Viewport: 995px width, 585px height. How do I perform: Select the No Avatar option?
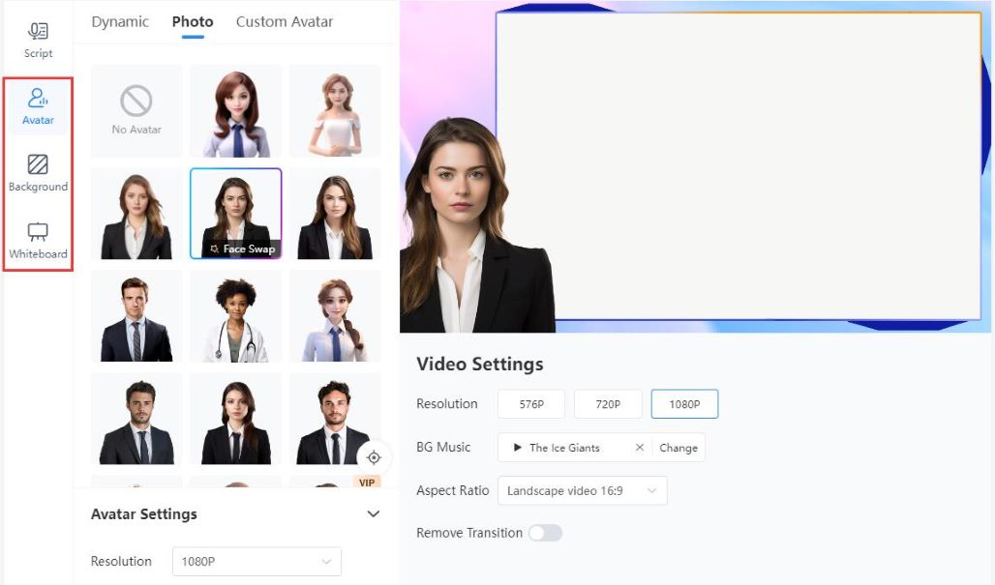[x=135, y=108]
